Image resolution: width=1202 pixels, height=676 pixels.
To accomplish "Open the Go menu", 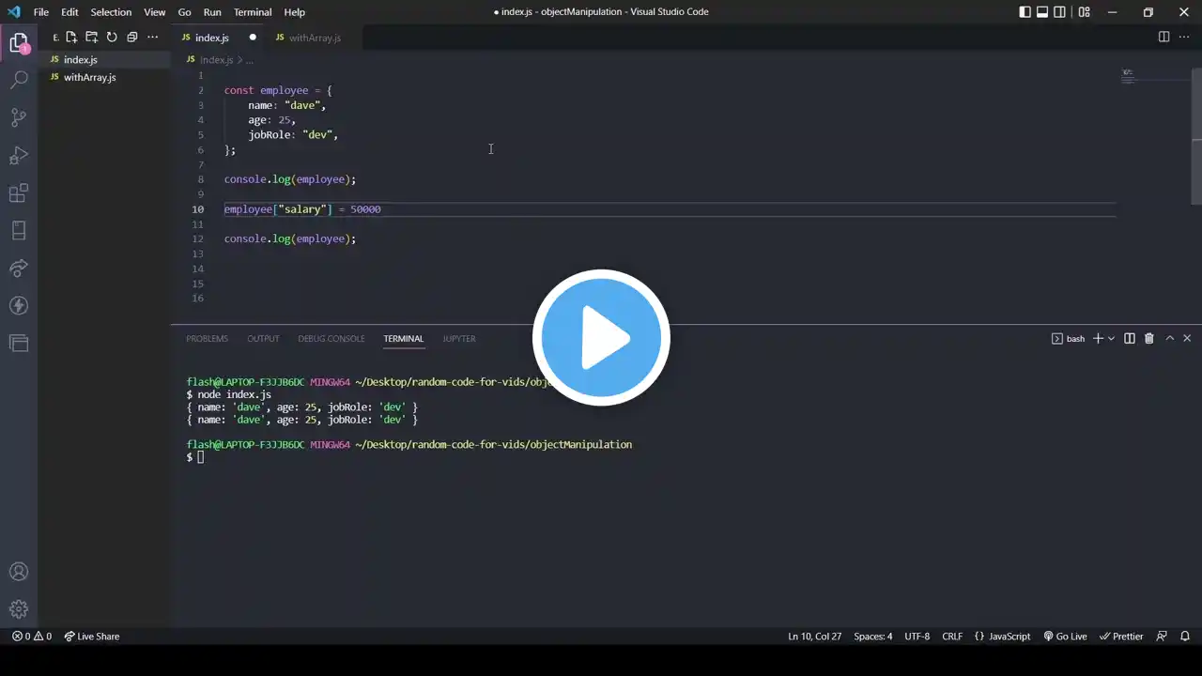I will coord(184,12).
